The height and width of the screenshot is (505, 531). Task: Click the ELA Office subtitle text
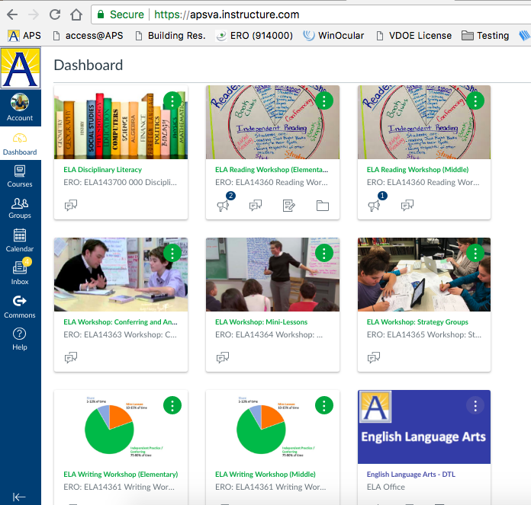click(386, 487)
